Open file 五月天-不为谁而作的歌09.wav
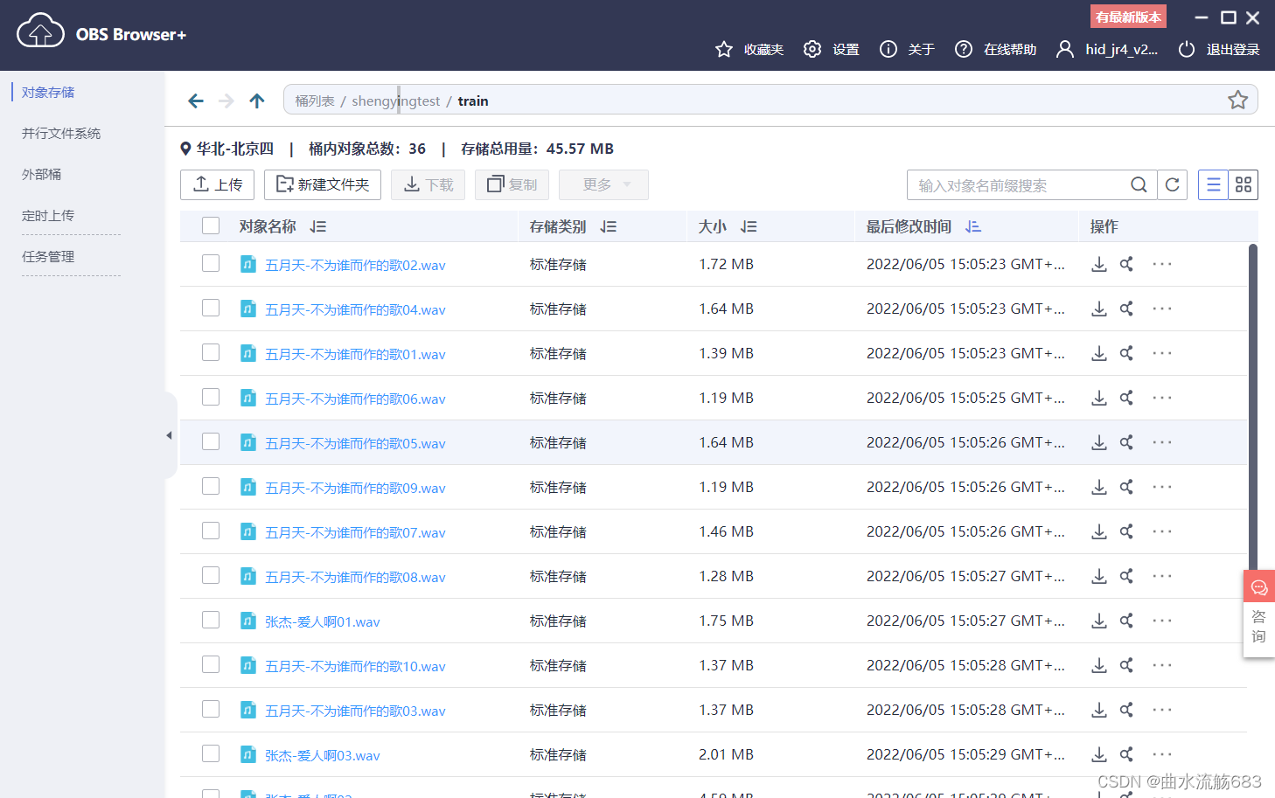 (355, 489)
